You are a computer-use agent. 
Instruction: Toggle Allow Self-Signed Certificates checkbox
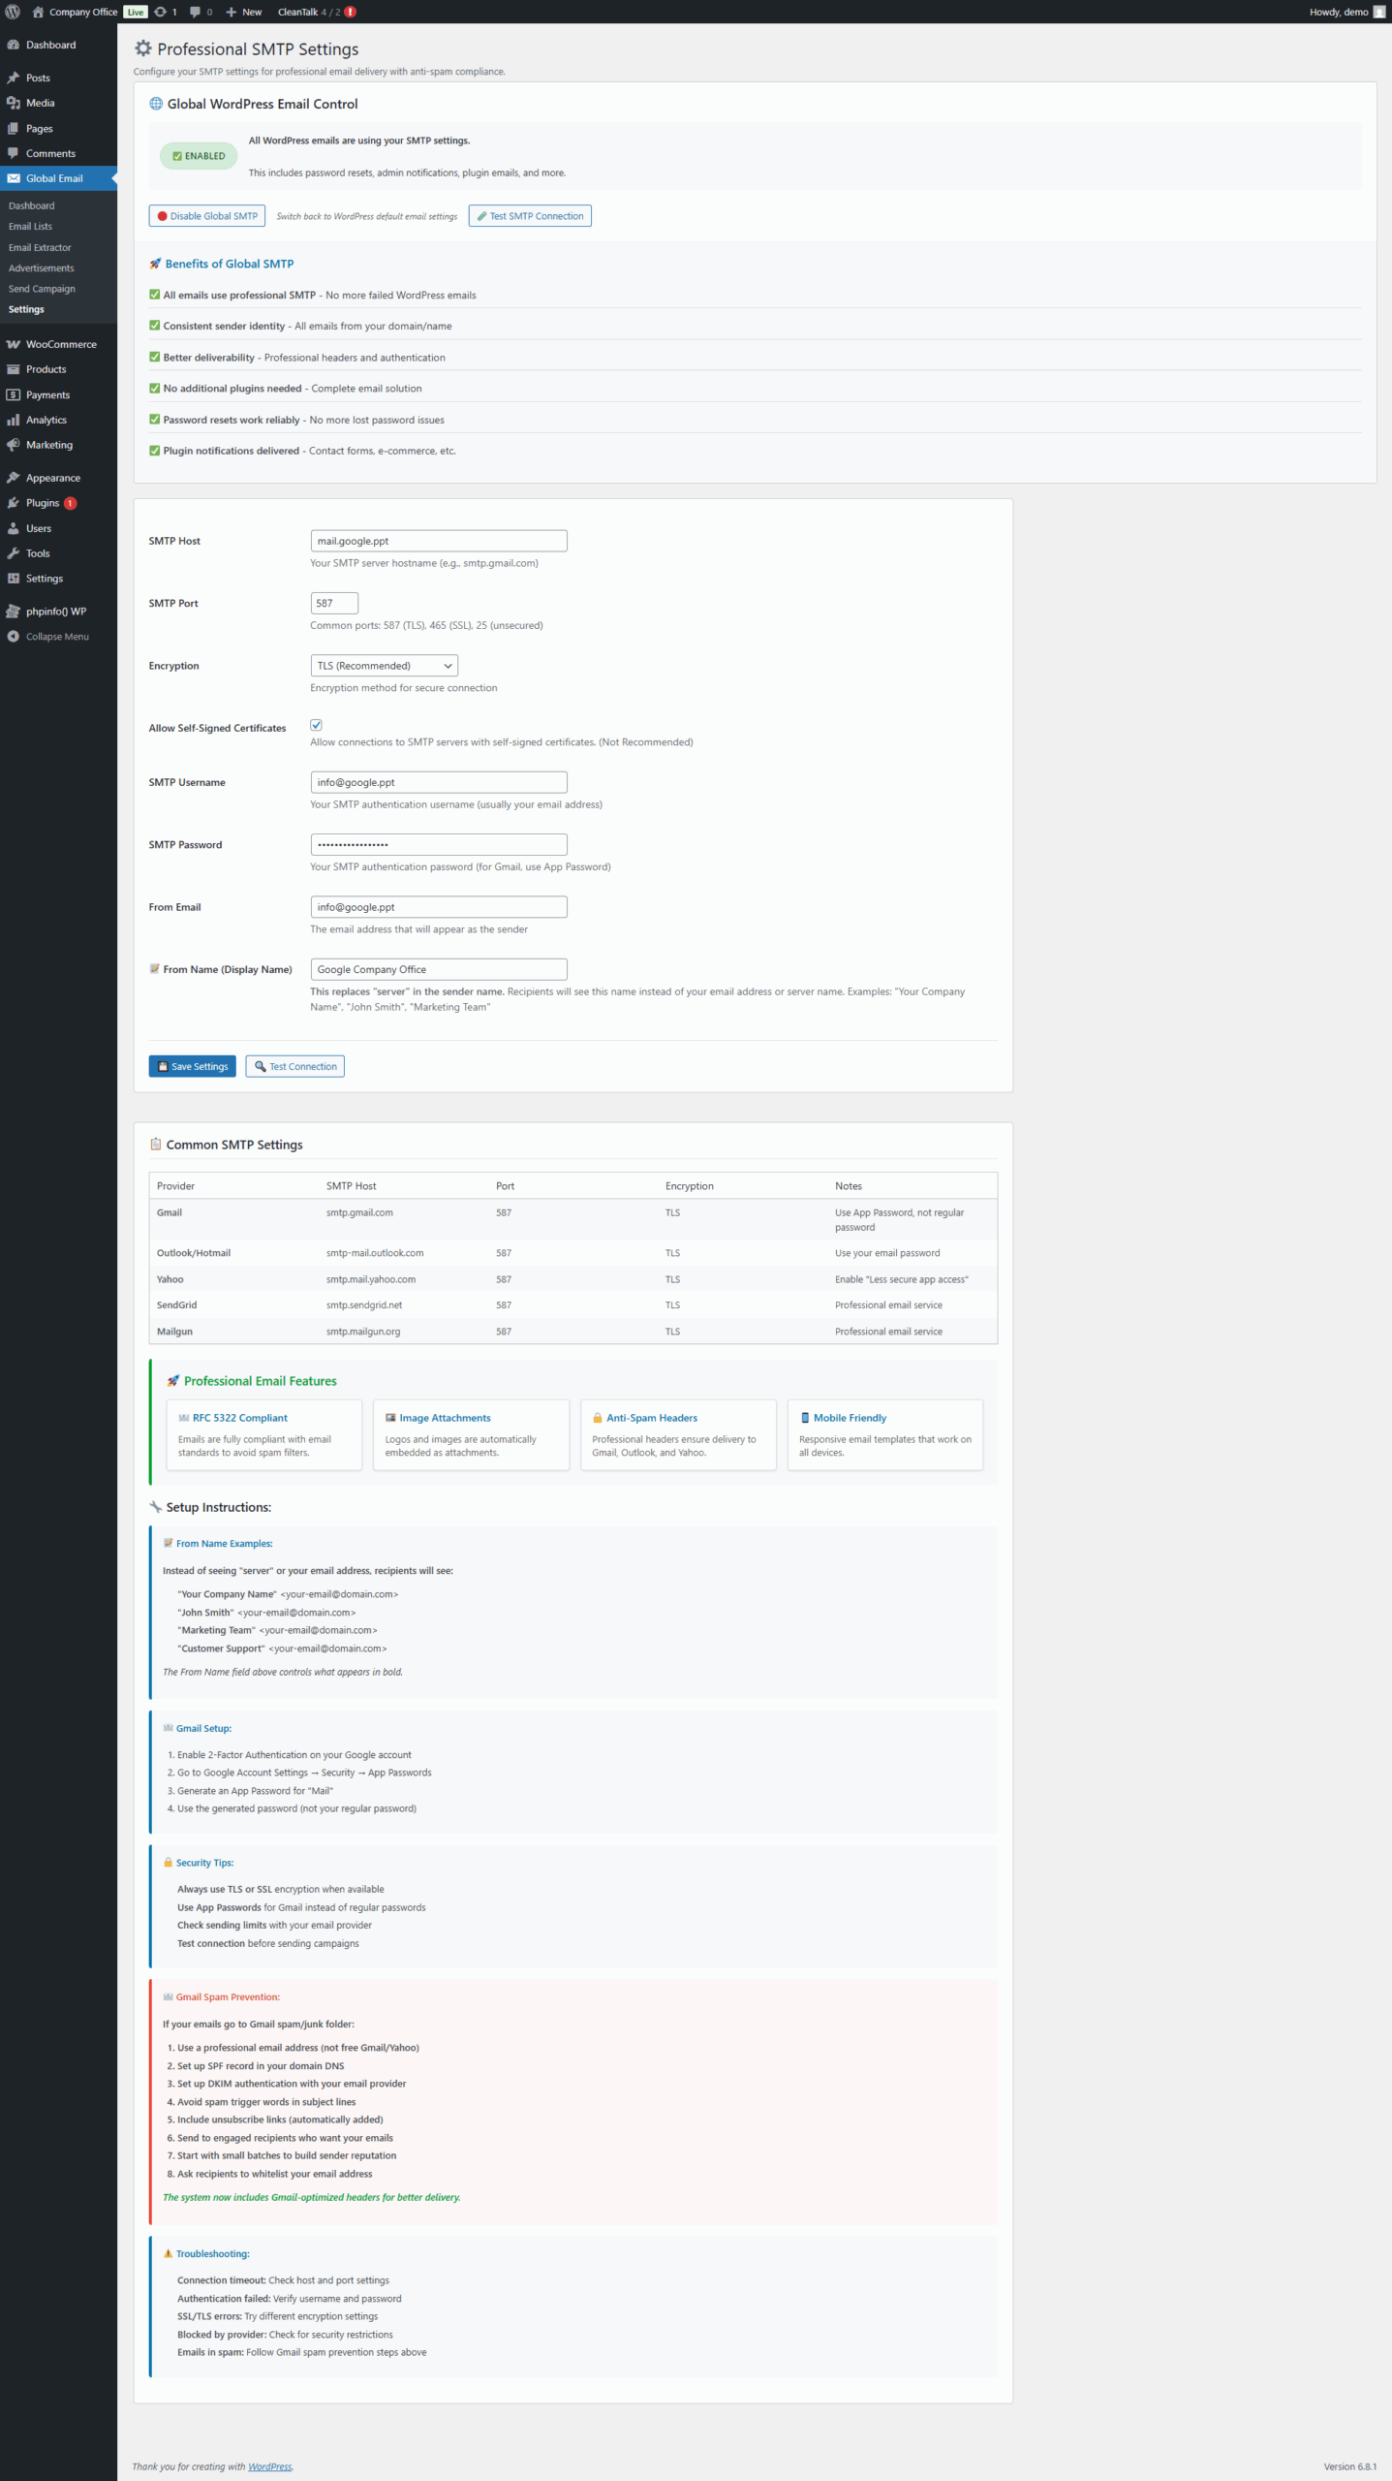click(316, 725)
